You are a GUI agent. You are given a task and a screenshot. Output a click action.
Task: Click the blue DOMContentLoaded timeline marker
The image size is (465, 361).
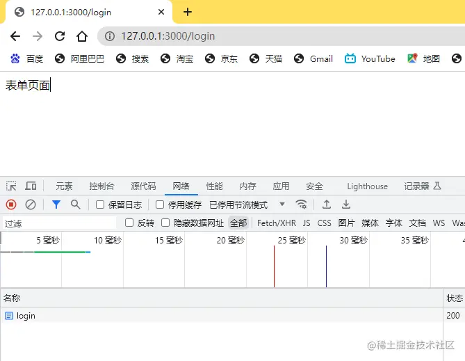pos(326,266)
